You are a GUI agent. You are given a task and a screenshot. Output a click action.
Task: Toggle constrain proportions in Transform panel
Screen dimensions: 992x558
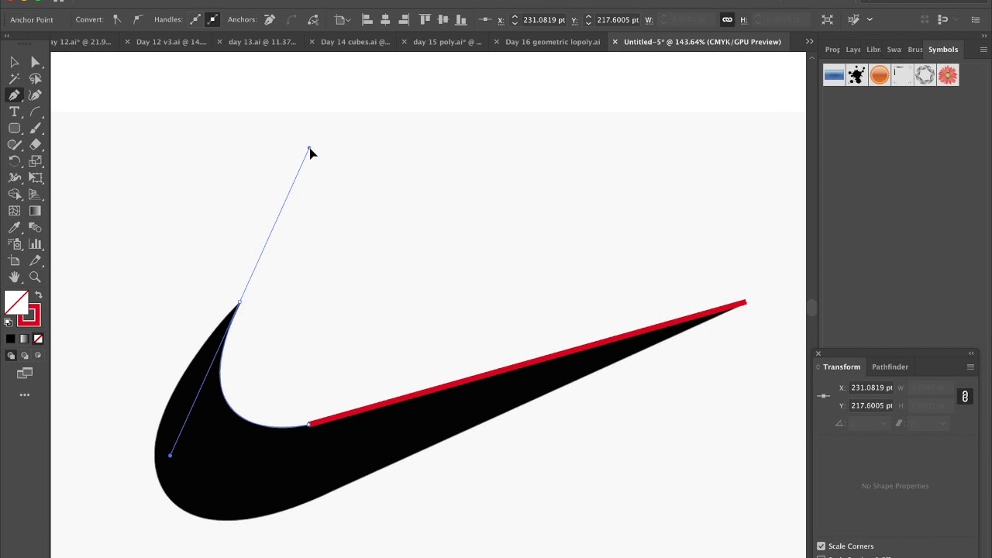point(965,397)
